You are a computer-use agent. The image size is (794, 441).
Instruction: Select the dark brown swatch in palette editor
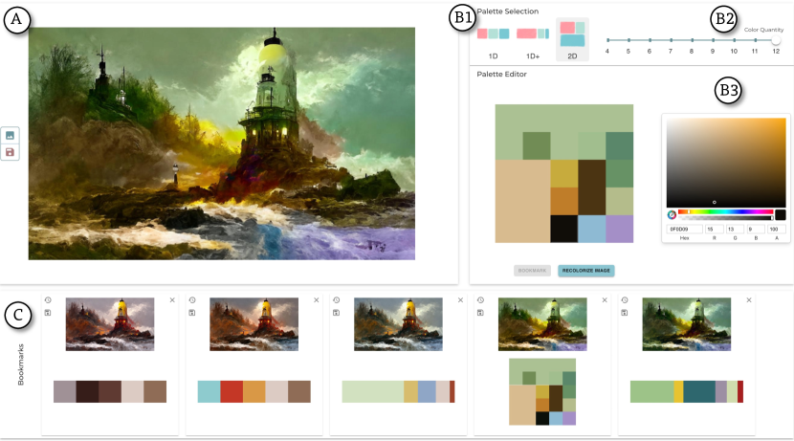coord(591,187)
